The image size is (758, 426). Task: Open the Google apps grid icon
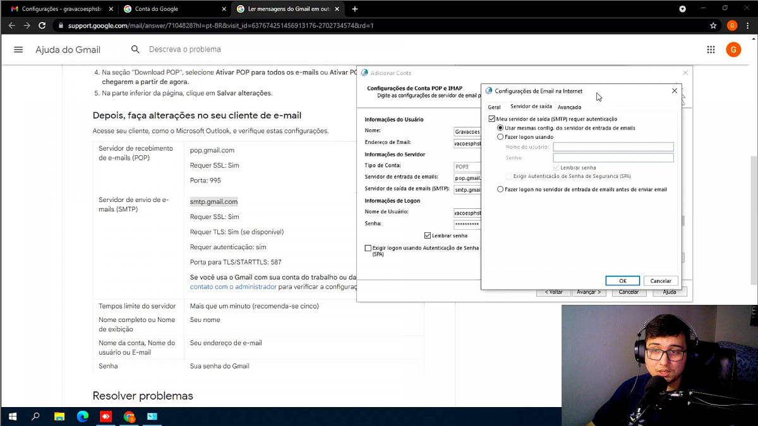[711, 50]
